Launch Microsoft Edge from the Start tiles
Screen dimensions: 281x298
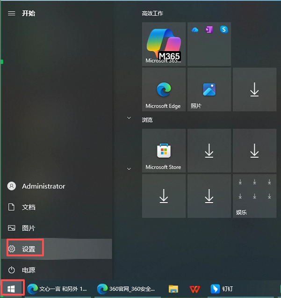[x=163, y=90]
